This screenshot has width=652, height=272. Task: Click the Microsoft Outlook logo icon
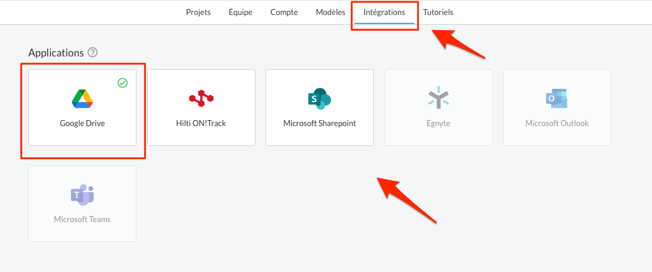[557, 99]
